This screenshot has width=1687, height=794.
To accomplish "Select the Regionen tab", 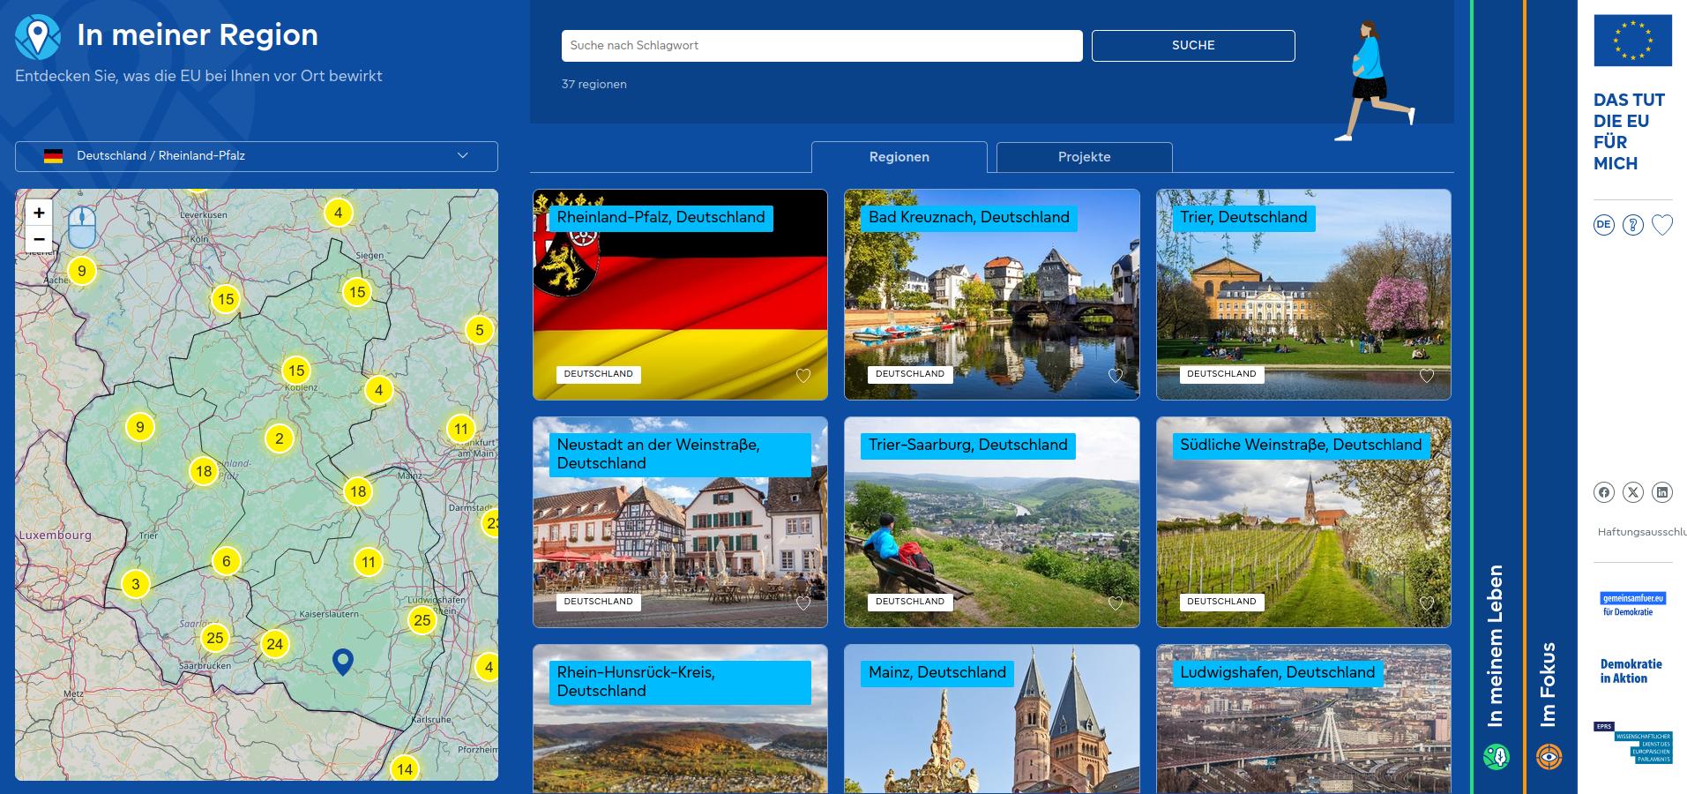I will click(899, 157).
